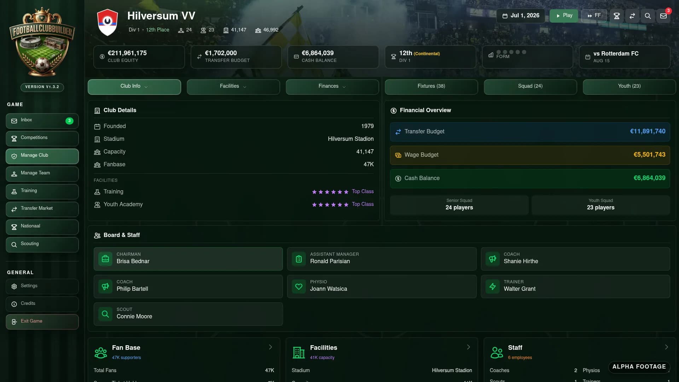679x382 pixels.
Task: Open Training in sidebar
Action: click(x=42, y=191)
